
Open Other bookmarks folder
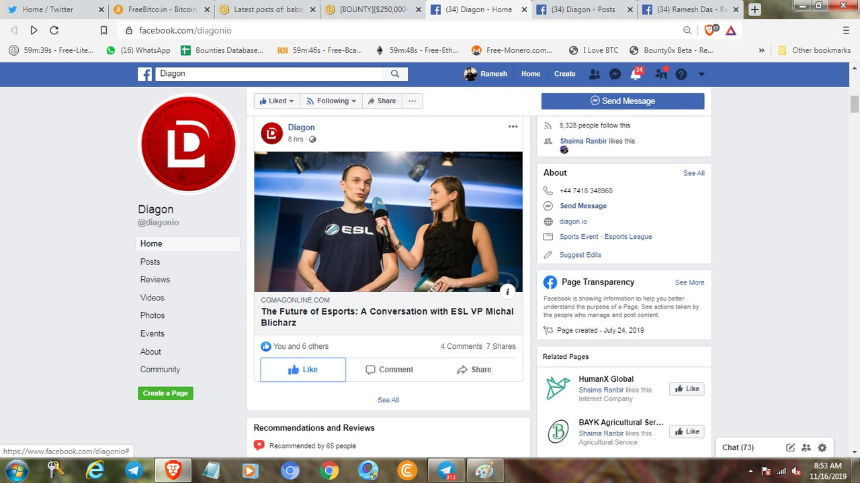[x=814, y=50]
